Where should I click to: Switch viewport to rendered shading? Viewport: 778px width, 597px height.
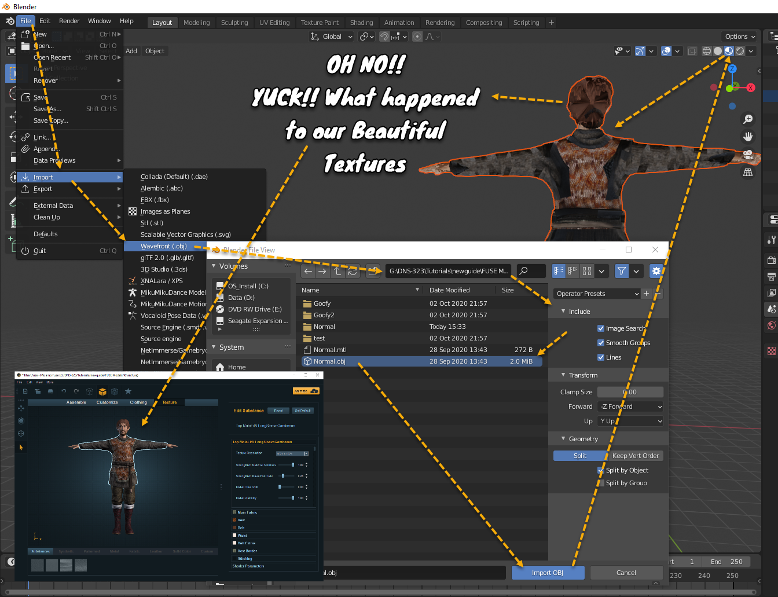point(740,51)
